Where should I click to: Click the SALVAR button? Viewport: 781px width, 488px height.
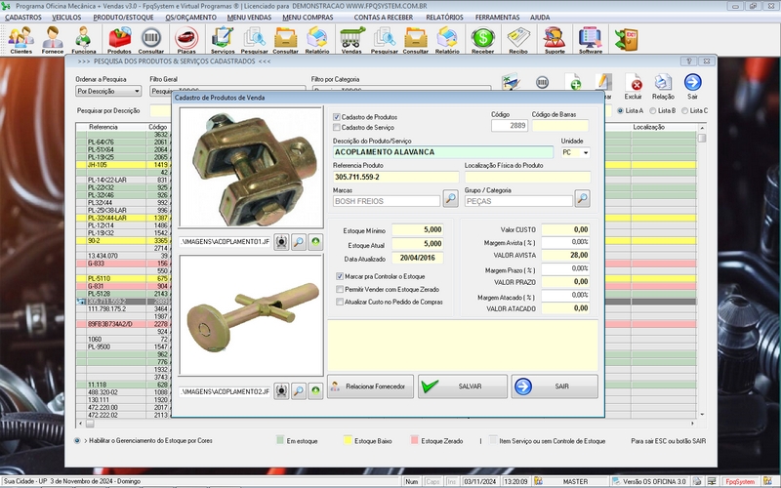[461, 386]
